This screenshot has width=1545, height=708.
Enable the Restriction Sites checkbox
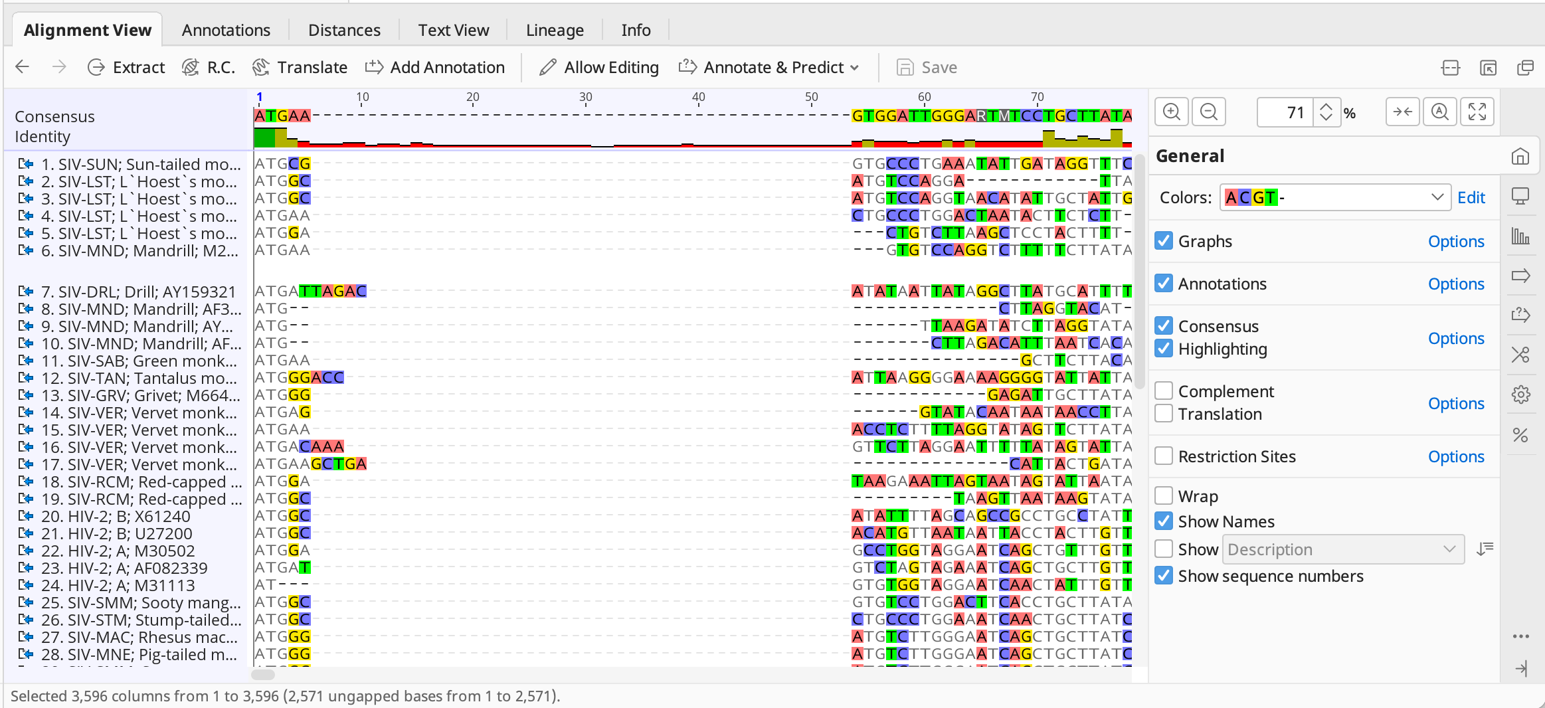coord(1164,456)
